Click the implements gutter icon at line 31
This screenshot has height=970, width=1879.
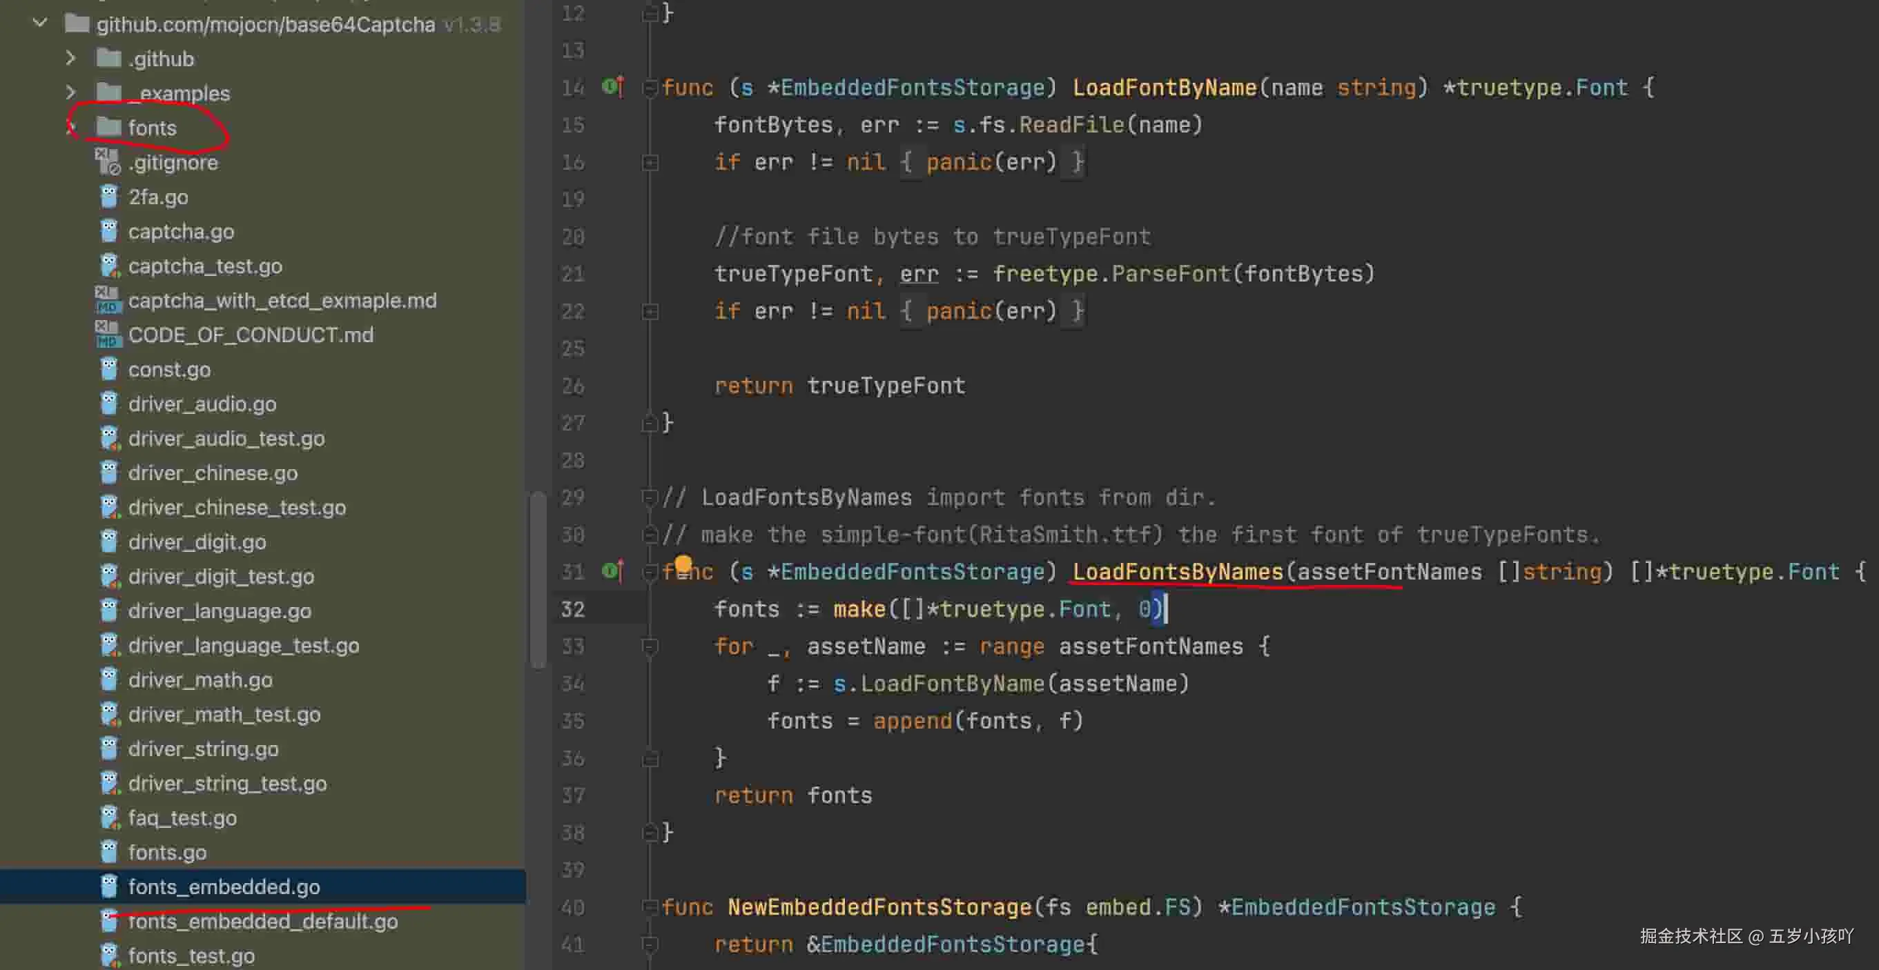pos(613,571)
